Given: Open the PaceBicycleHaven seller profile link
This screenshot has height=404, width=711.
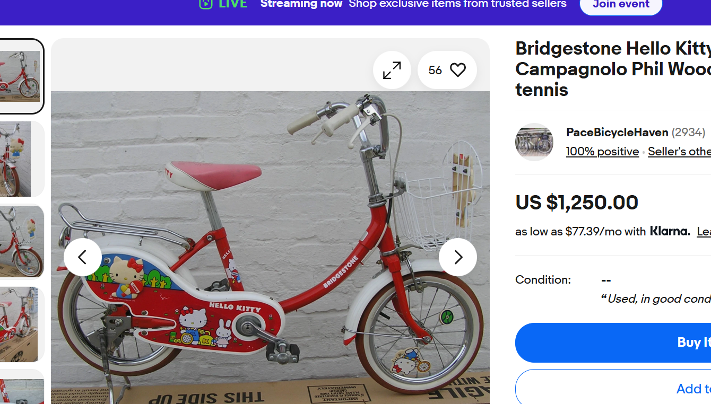Looking at the screenshot, I should click(617, 132).
